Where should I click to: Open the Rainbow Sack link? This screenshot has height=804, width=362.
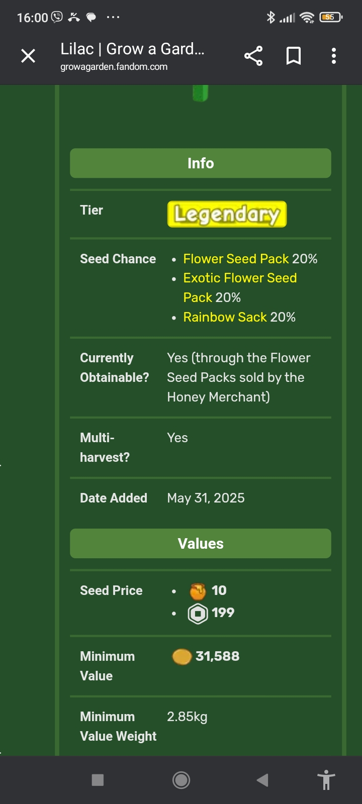click(x=225, y=317)
